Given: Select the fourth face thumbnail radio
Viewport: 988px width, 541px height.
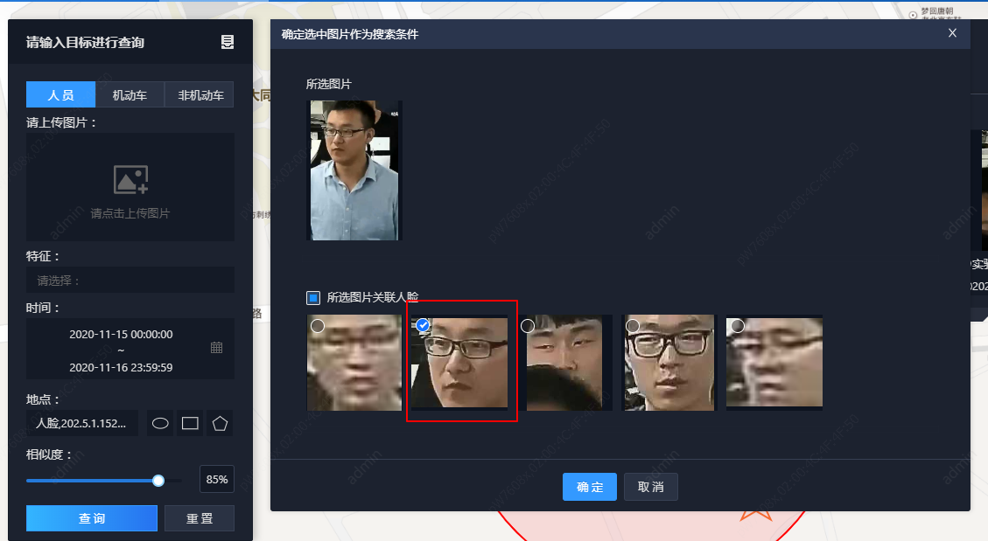Looking at the screenshot, I should pos(633,326).
